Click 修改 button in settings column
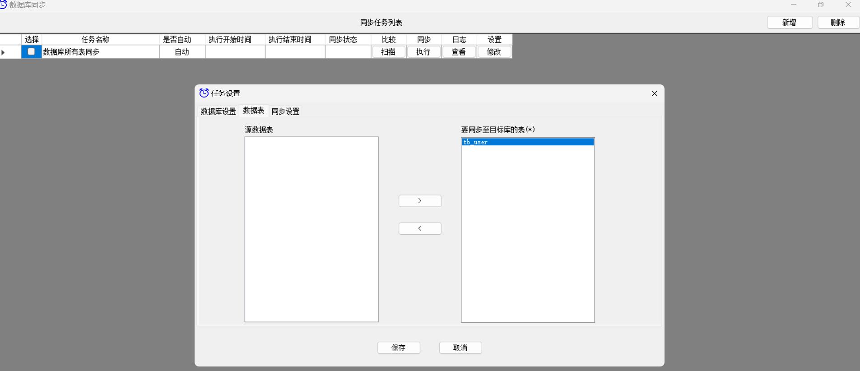860x371 pixels. [x=494, y=52]
